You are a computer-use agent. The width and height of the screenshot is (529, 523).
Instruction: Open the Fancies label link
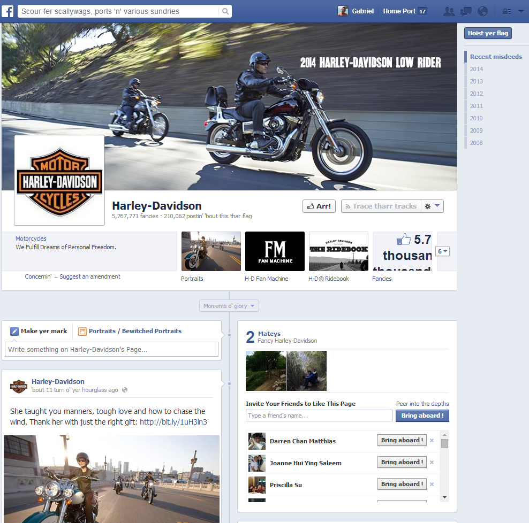[382, 279]
